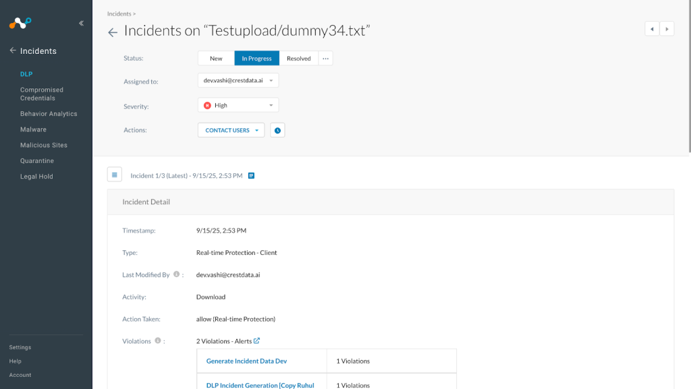This screenshot has width=691, height=389.
Task: Click Last Modified By value dev.vashi@crestdata.ai
Action: click(x=228, y=274)
